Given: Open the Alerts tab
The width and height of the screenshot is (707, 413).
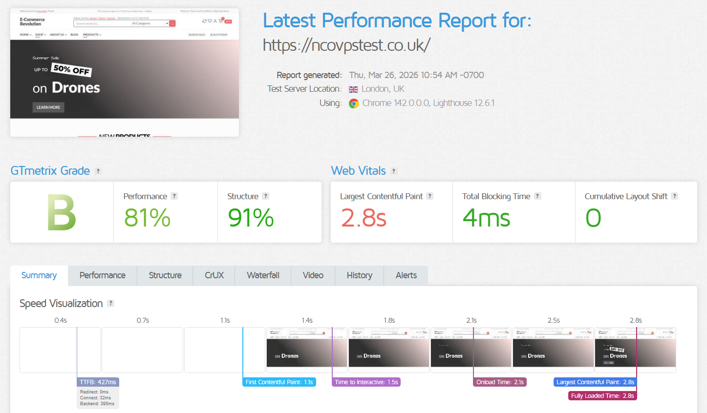Looking at the screenshot, I should 406,275.
